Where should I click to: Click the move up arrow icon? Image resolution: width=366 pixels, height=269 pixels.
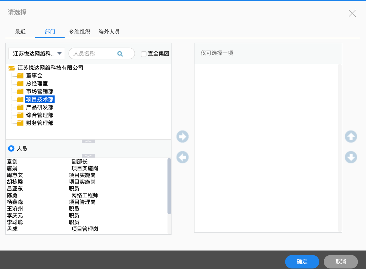coord(351,137)
